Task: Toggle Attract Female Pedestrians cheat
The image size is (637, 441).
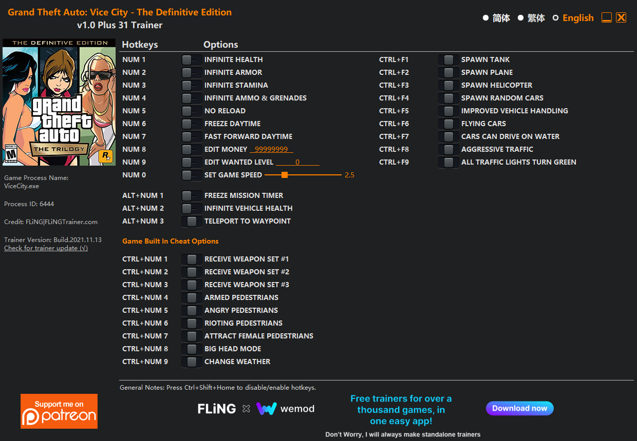Action: pyautogui.click(x=192, y=336)
